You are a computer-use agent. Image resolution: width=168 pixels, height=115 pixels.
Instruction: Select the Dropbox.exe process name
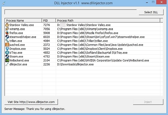18,49
